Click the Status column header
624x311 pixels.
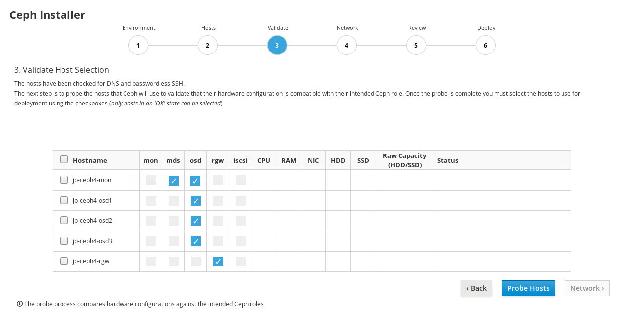pos(448,160)
